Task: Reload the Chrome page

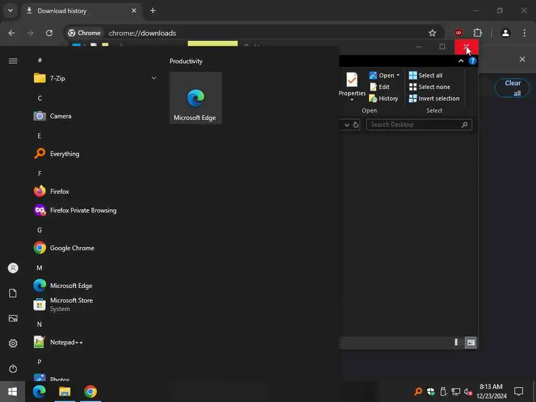Action: [x=49, y=33]
